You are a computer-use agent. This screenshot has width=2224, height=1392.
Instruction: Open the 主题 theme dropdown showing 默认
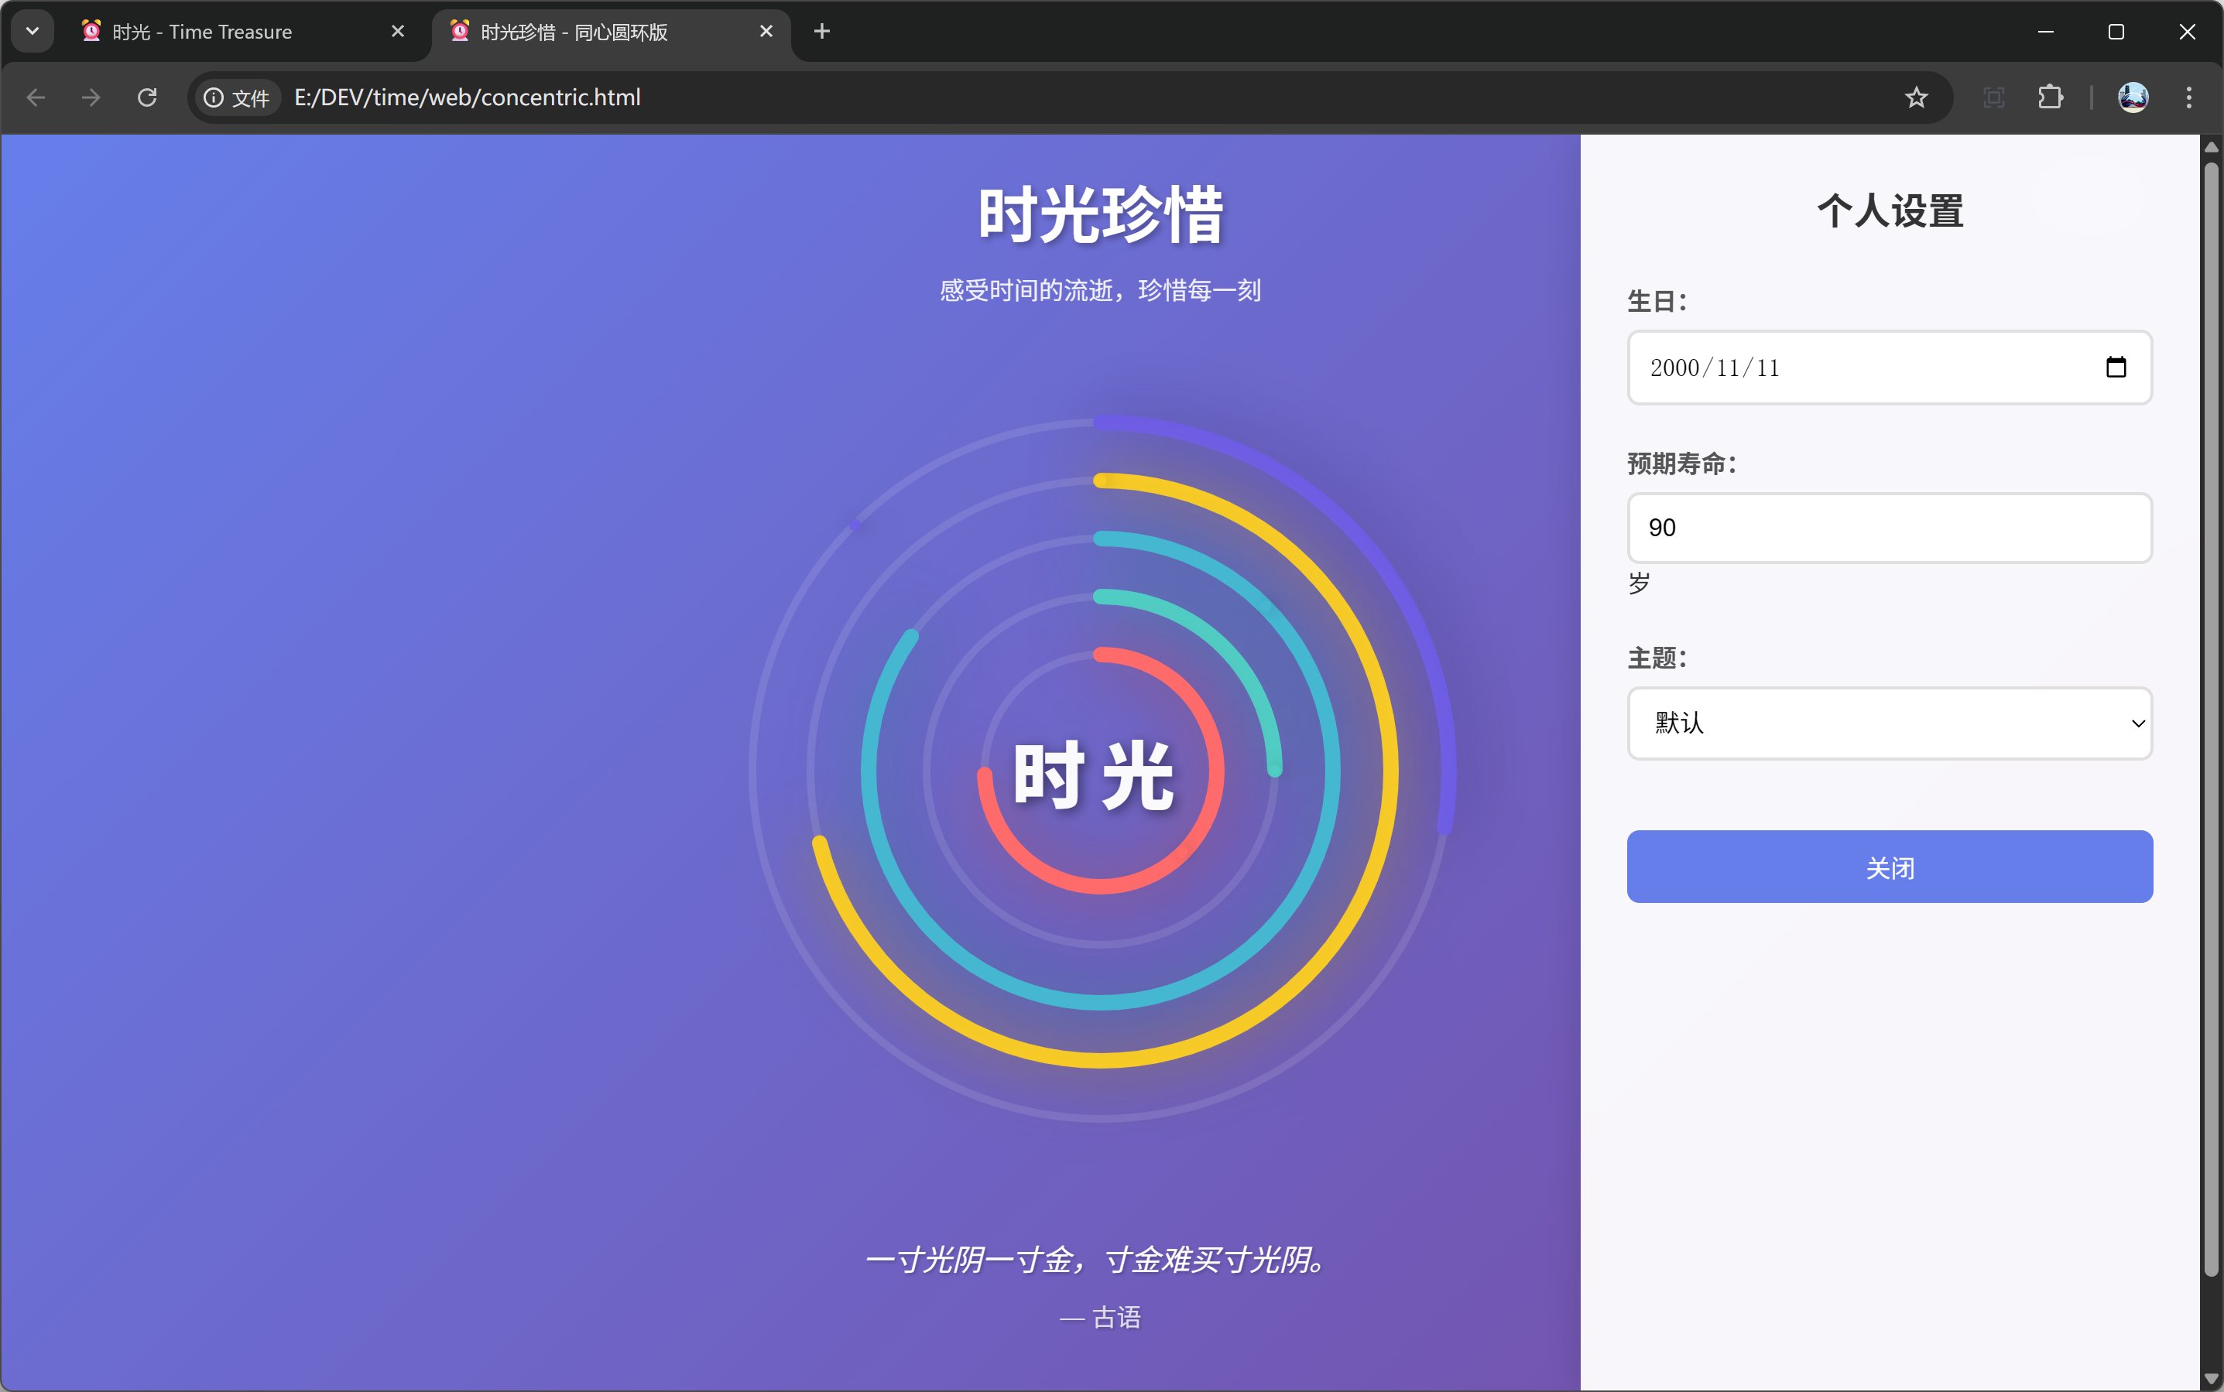[1889, 723]
